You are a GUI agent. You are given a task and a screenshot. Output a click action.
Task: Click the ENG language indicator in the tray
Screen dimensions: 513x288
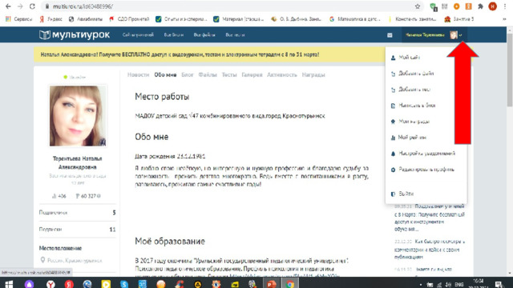click(459, 285)
